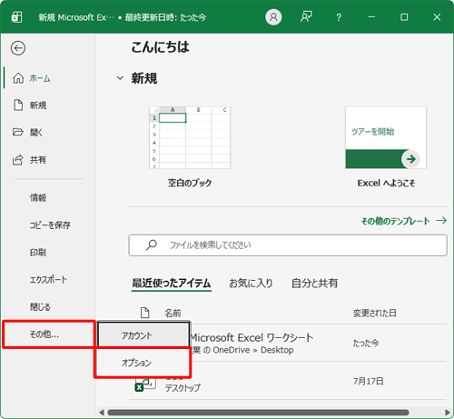
Task: Open the account profile icon
Action: click(x=273, y=17)
